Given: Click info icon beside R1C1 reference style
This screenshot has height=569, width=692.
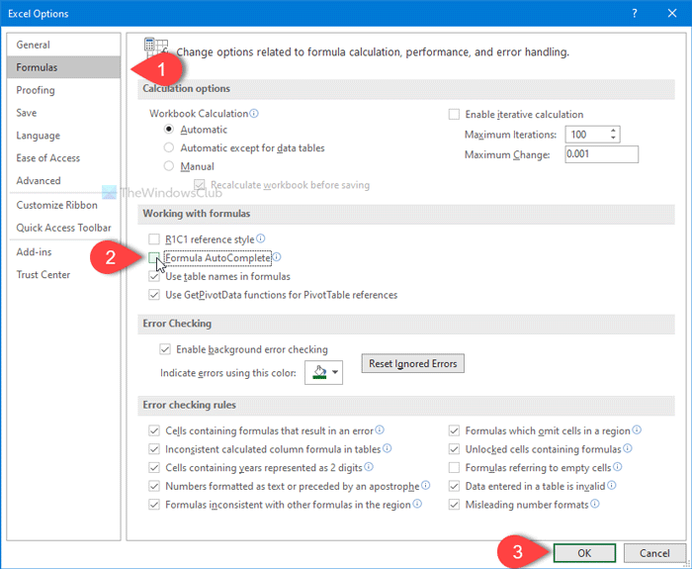Looking at the screenshot, I should coord(261,238).
